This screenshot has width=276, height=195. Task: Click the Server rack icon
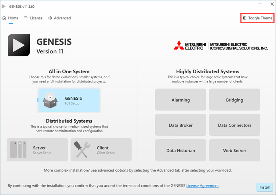click(18, 150)
